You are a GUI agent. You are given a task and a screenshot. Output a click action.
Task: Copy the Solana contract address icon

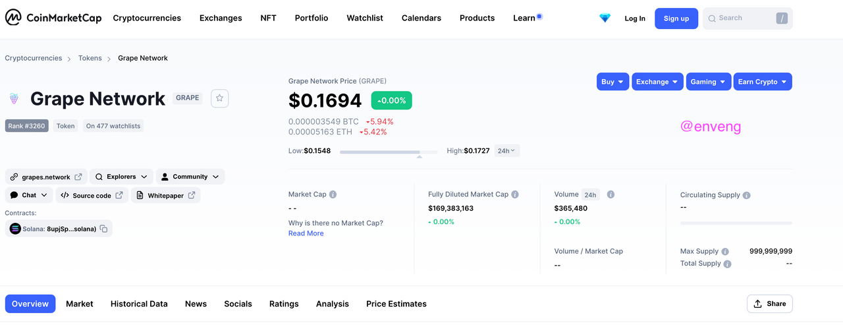pyautogui.click(x=103, y=229)
